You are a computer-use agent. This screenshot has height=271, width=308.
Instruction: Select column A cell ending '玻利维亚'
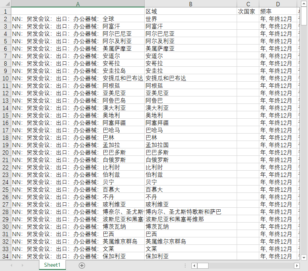78,204
